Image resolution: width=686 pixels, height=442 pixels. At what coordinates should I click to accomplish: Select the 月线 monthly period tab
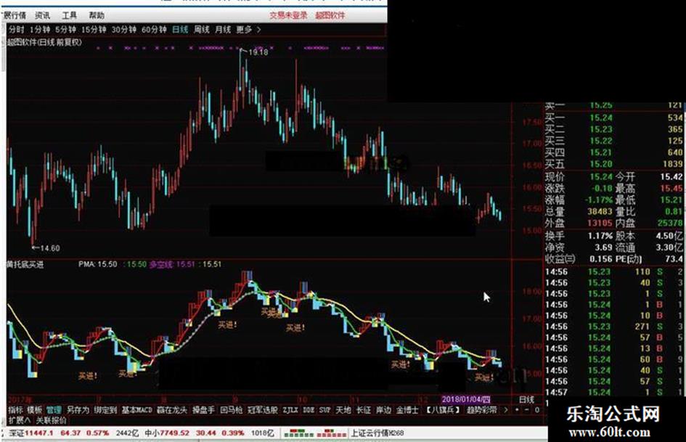pos(223,30)
